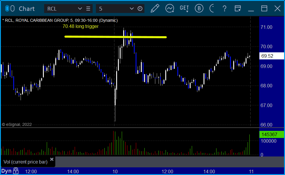
Task: Close the chart window
Action: tap(277, 9)
